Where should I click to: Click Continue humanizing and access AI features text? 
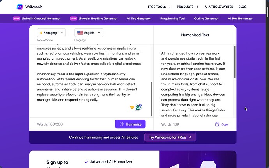point(103,138)
